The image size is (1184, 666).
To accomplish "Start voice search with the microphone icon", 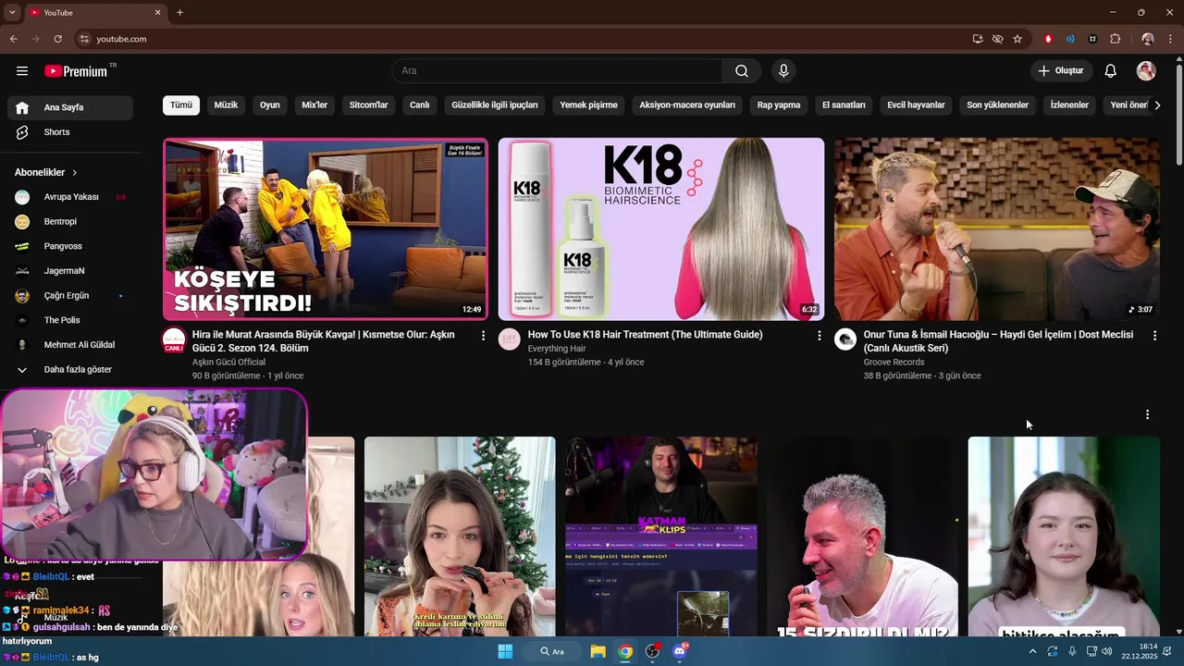I will pos(783,71).
